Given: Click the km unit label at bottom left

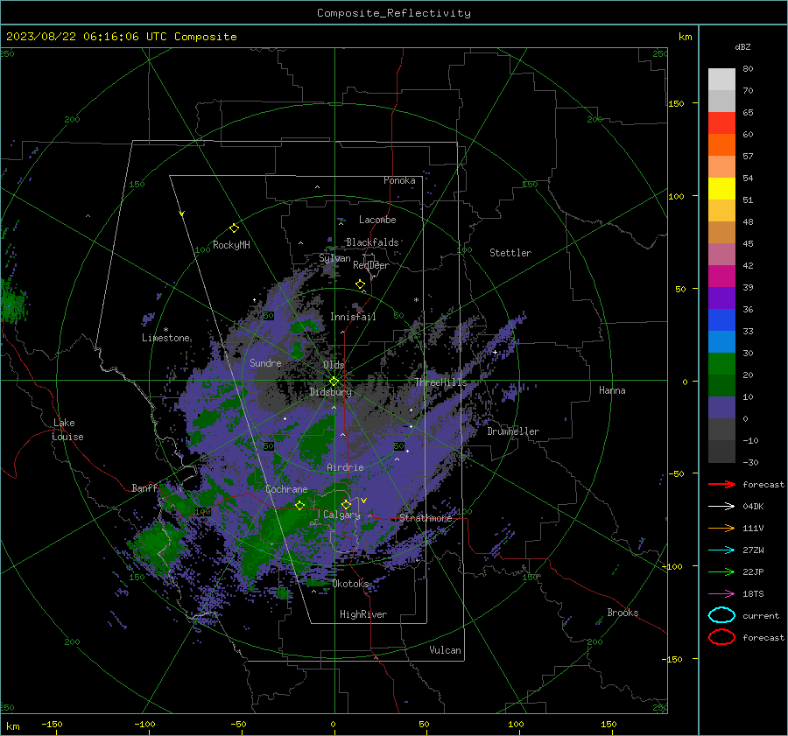Looking at the screenshot, I should coord(12,726).
